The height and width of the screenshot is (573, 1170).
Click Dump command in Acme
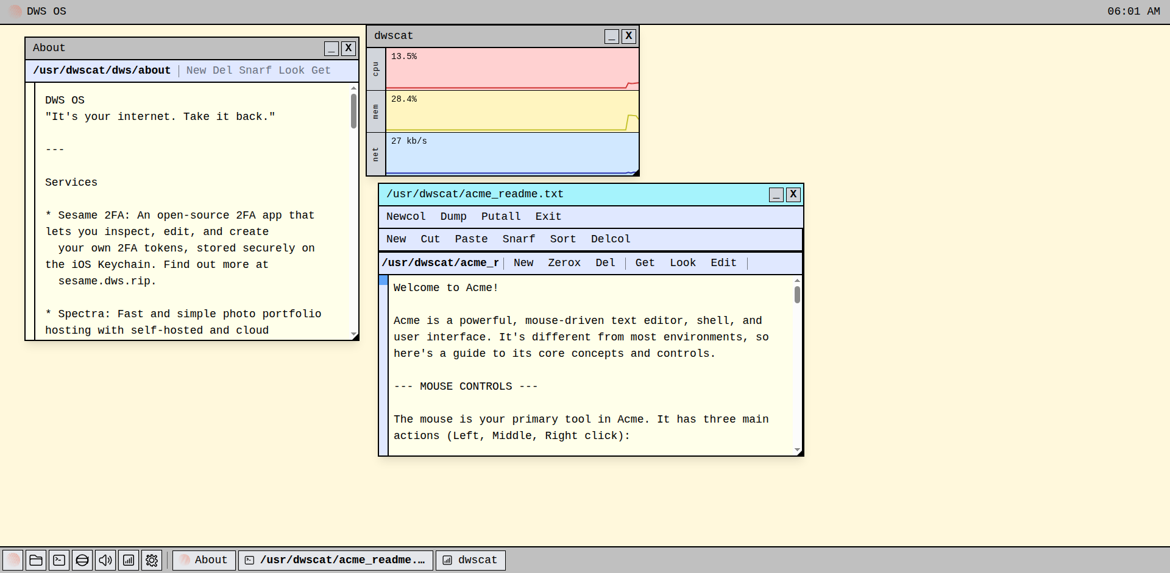(x=453, y=217)
